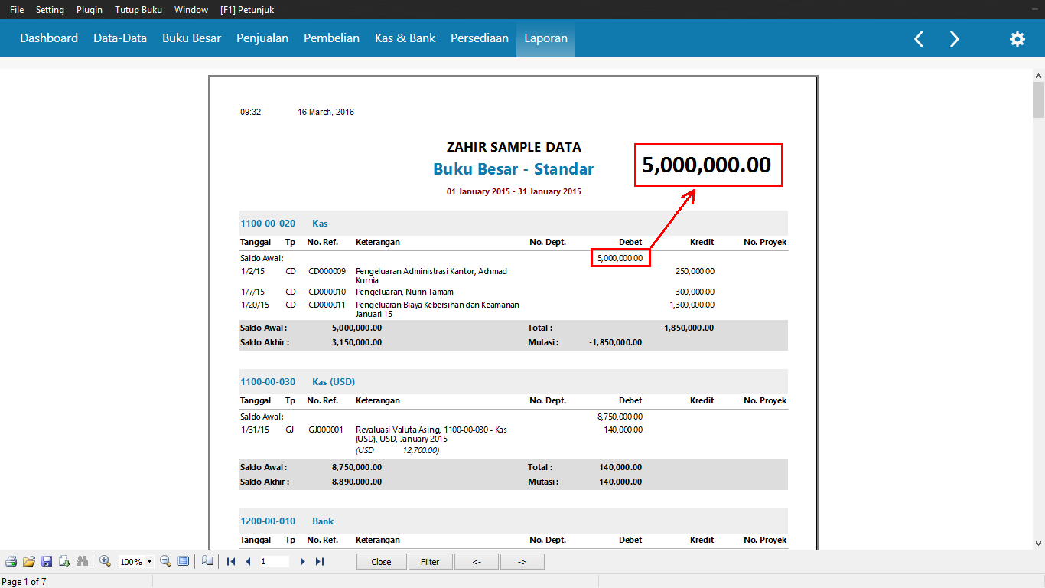1045x588 pixels.
Task: Switch to the Penjualan tab
Action: coord(262,38)
